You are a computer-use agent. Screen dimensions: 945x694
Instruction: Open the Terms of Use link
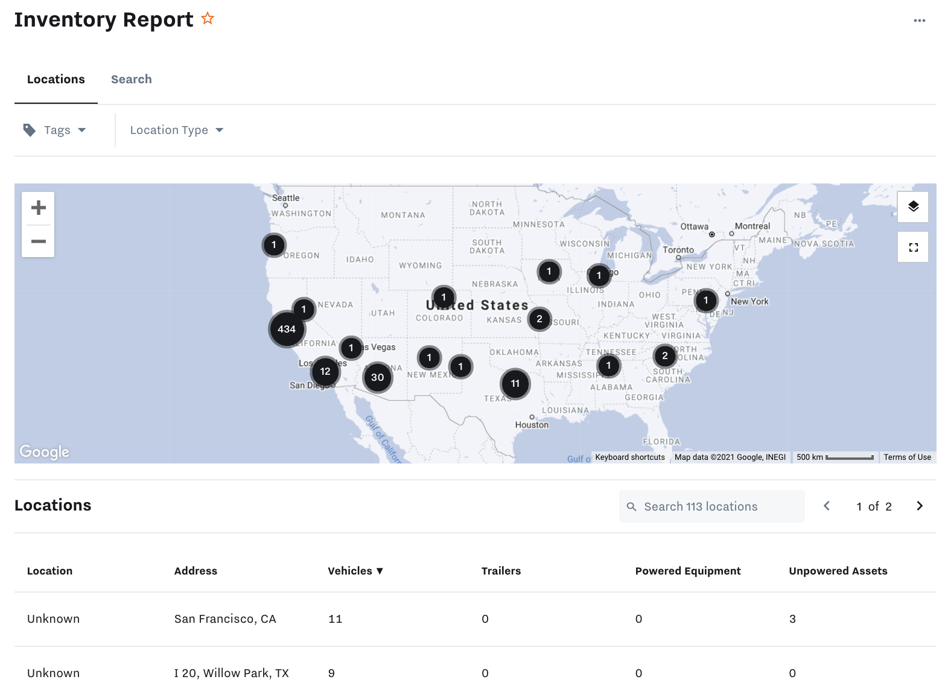point(907,457)
